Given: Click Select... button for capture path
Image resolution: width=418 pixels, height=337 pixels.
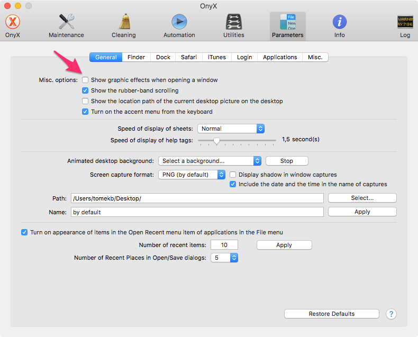Looking at the screenshot, I should pos(362,198).
